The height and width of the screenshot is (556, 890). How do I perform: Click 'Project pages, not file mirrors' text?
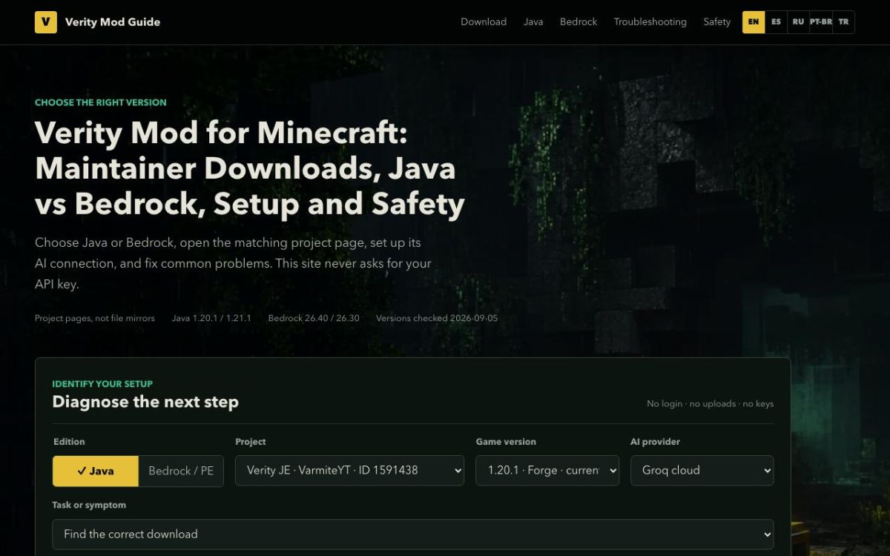[x=95, y=318]
